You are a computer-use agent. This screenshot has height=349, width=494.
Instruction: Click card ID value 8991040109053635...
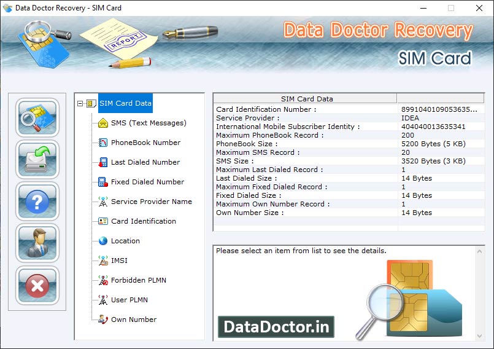coord(439,109)
